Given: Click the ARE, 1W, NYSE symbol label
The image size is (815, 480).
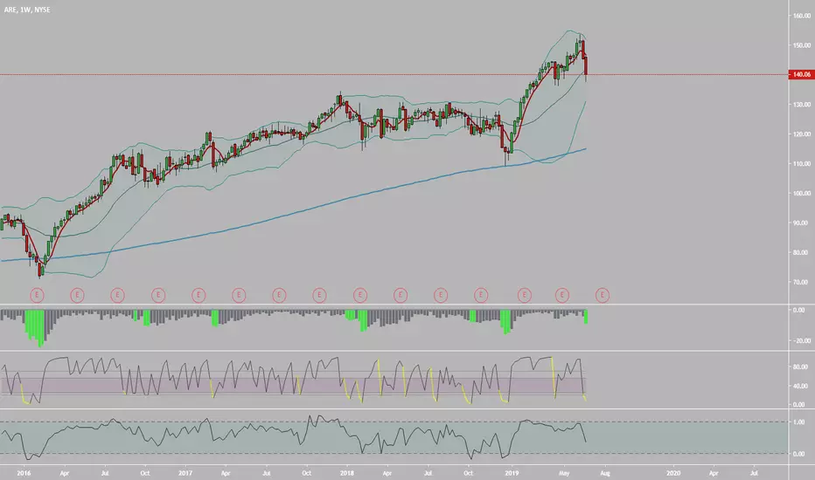Looking at the screenshot, I should 27,10.
